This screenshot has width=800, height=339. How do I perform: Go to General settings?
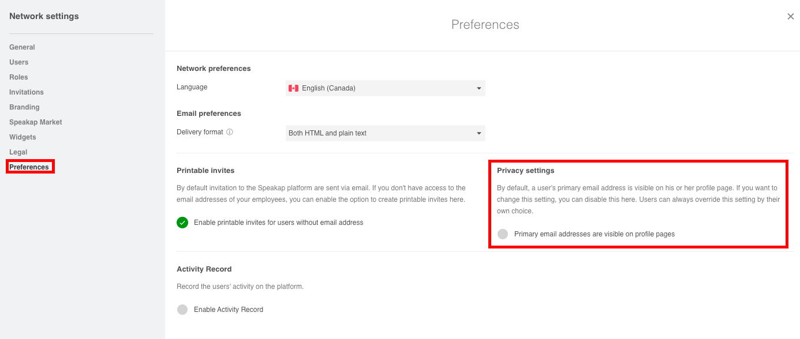coord(22,47)
